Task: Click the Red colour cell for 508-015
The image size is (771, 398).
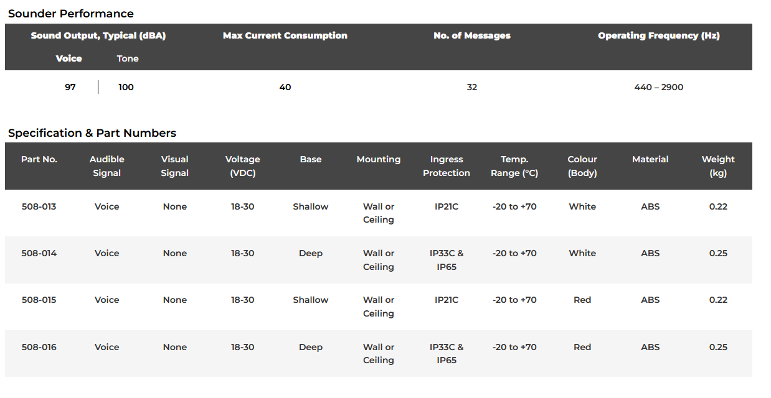Action: 582,300
